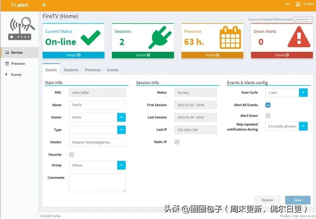Open Presence card details link
The height and width of the screenshot is (219, 316).
212,55
